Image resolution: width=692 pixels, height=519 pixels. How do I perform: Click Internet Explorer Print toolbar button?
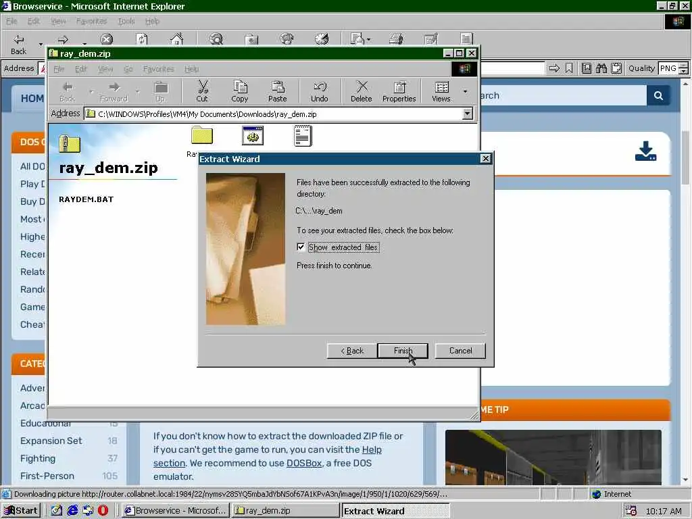point(396,40)
